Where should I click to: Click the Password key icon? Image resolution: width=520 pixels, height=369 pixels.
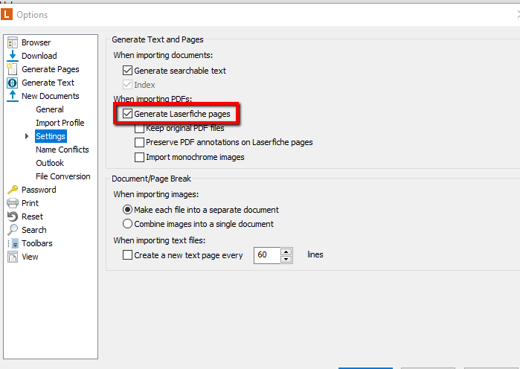point(13,190)
